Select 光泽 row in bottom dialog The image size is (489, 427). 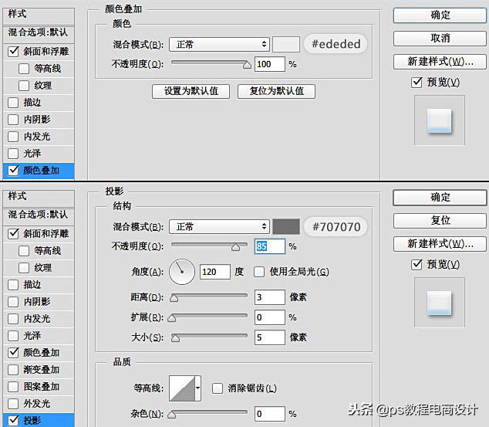(39, 336)
